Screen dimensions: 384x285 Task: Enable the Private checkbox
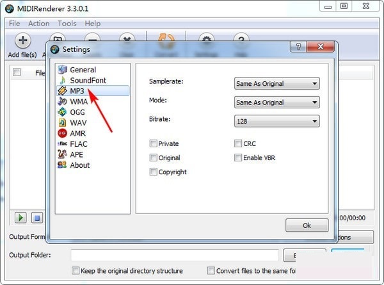point(153,144)
